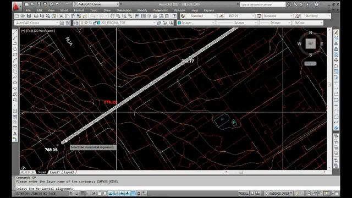
Task: Click the horizontal scrollbar thumb below drawing
Action: [241, 172]
